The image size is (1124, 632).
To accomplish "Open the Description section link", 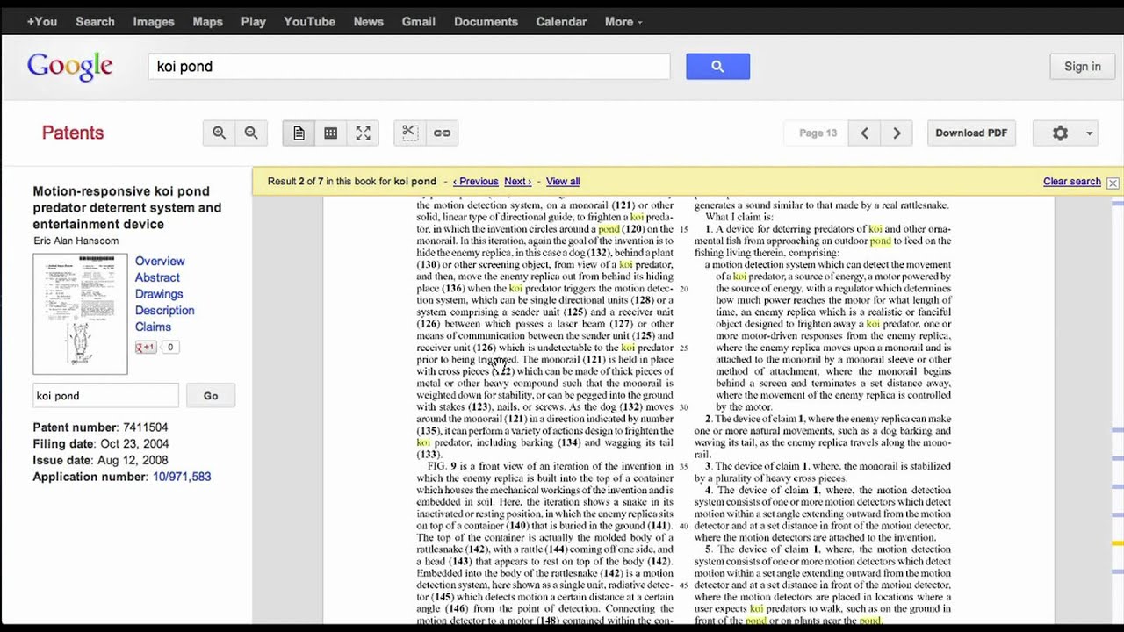I will click(x=165, y=310).
